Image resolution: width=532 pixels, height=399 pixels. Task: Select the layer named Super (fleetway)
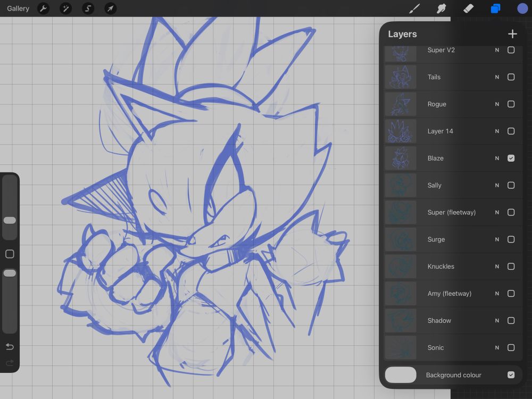[x=452, y=212]
